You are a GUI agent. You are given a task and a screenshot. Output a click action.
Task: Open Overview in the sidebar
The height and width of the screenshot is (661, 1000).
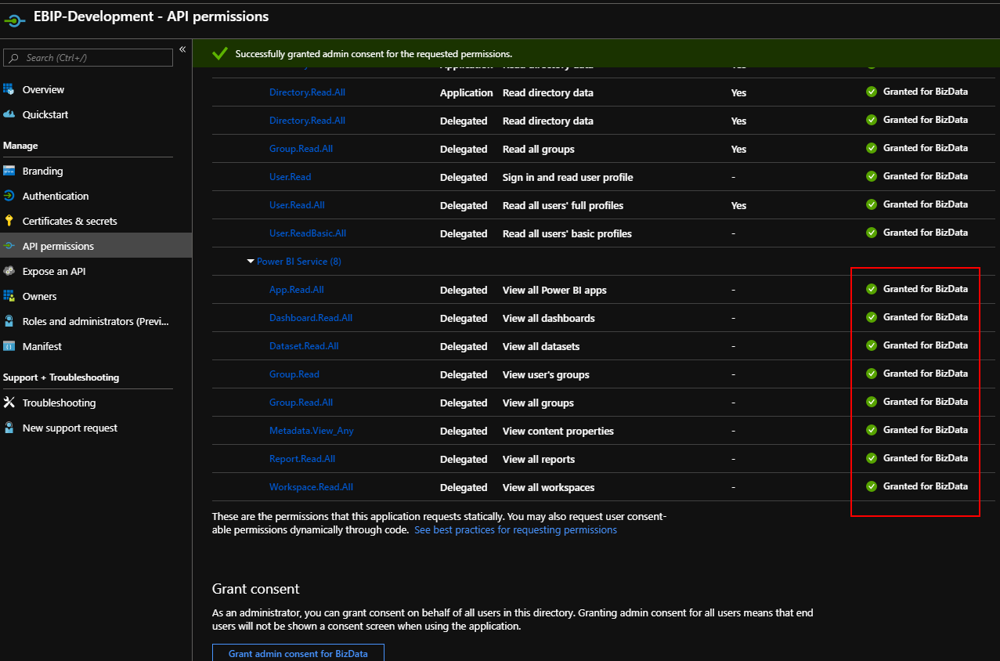43,89
